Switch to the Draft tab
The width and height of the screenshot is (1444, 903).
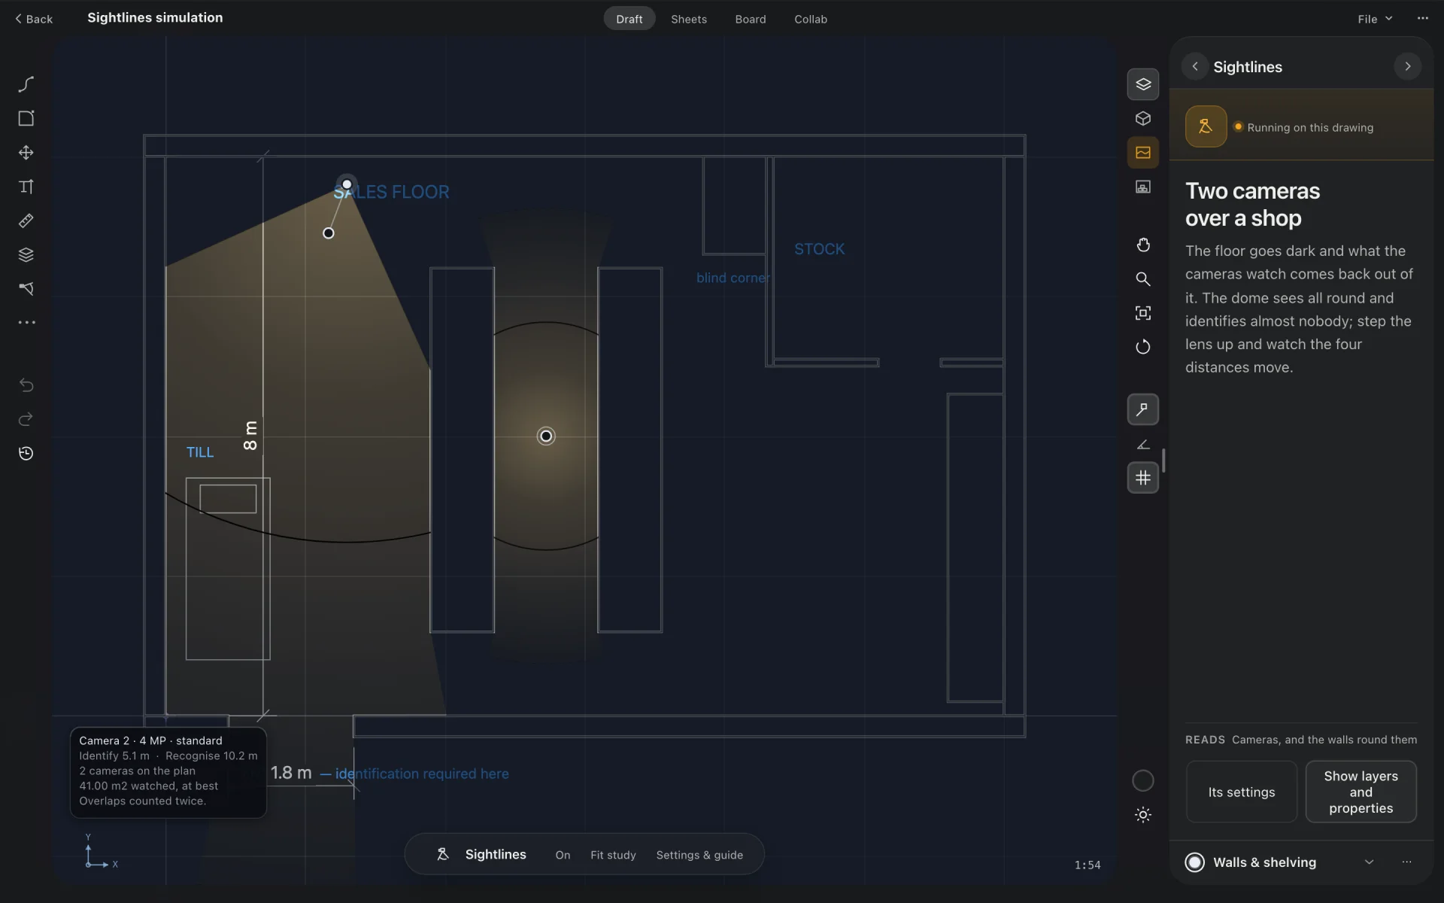(x=629, y=19)
